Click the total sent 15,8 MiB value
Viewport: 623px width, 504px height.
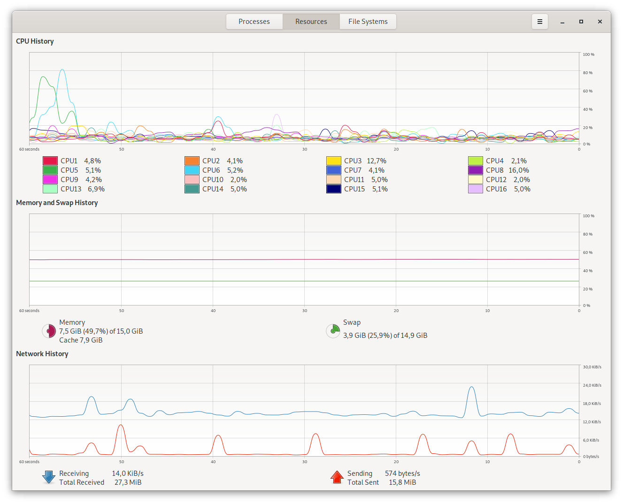(x=402, y=482)
